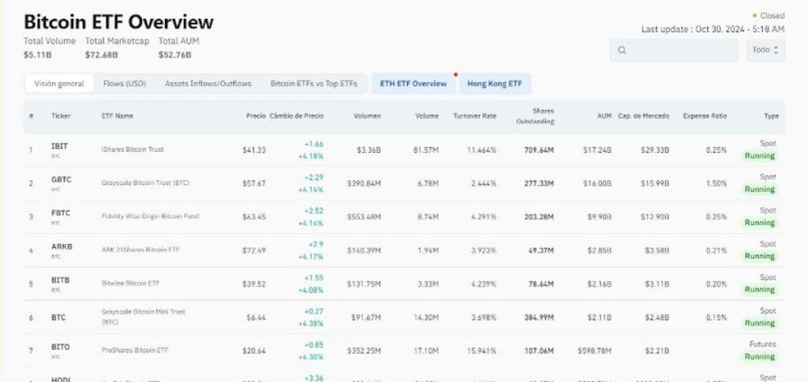Viewport: 808px width, 382px height.
Task: Click the 384.99M shares outstanding value
Action: (x=540, y=317)
